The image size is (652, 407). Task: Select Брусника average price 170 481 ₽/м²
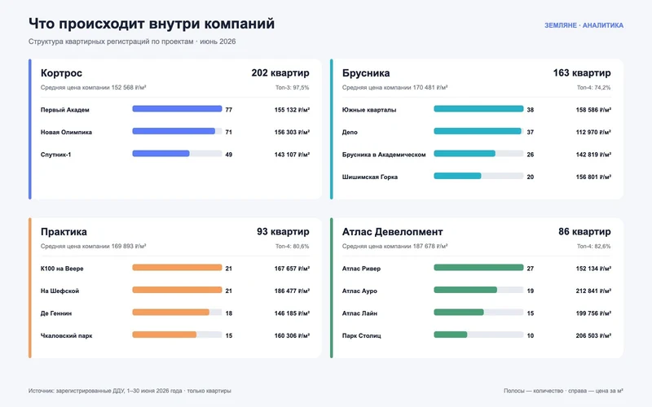tap(394, 88)
